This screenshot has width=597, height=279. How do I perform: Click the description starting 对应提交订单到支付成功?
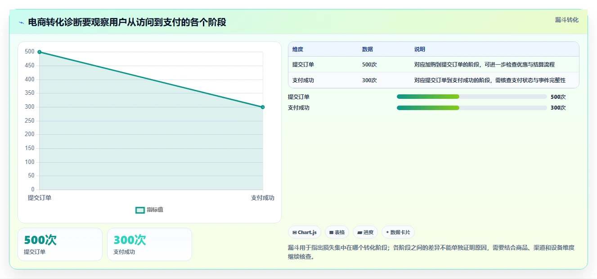tap(490, 80)
